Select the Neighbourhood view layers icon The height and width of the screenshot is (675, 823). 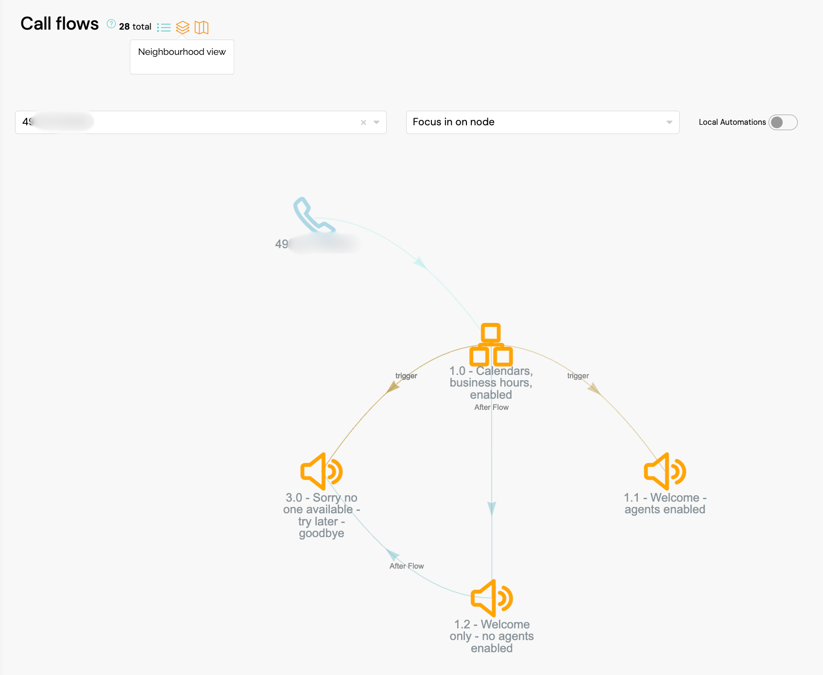pyautogui.click(x=183, y=27)
